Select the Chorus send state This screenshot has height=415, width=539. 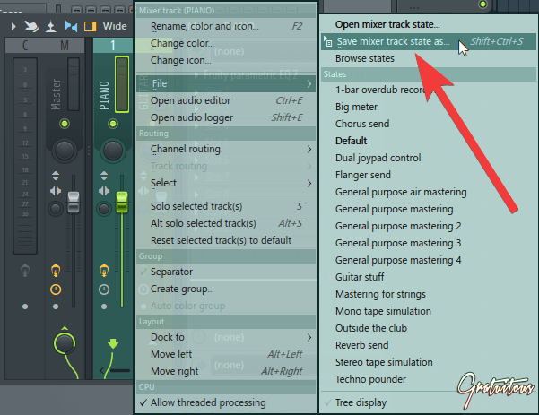tap(429, 124)
